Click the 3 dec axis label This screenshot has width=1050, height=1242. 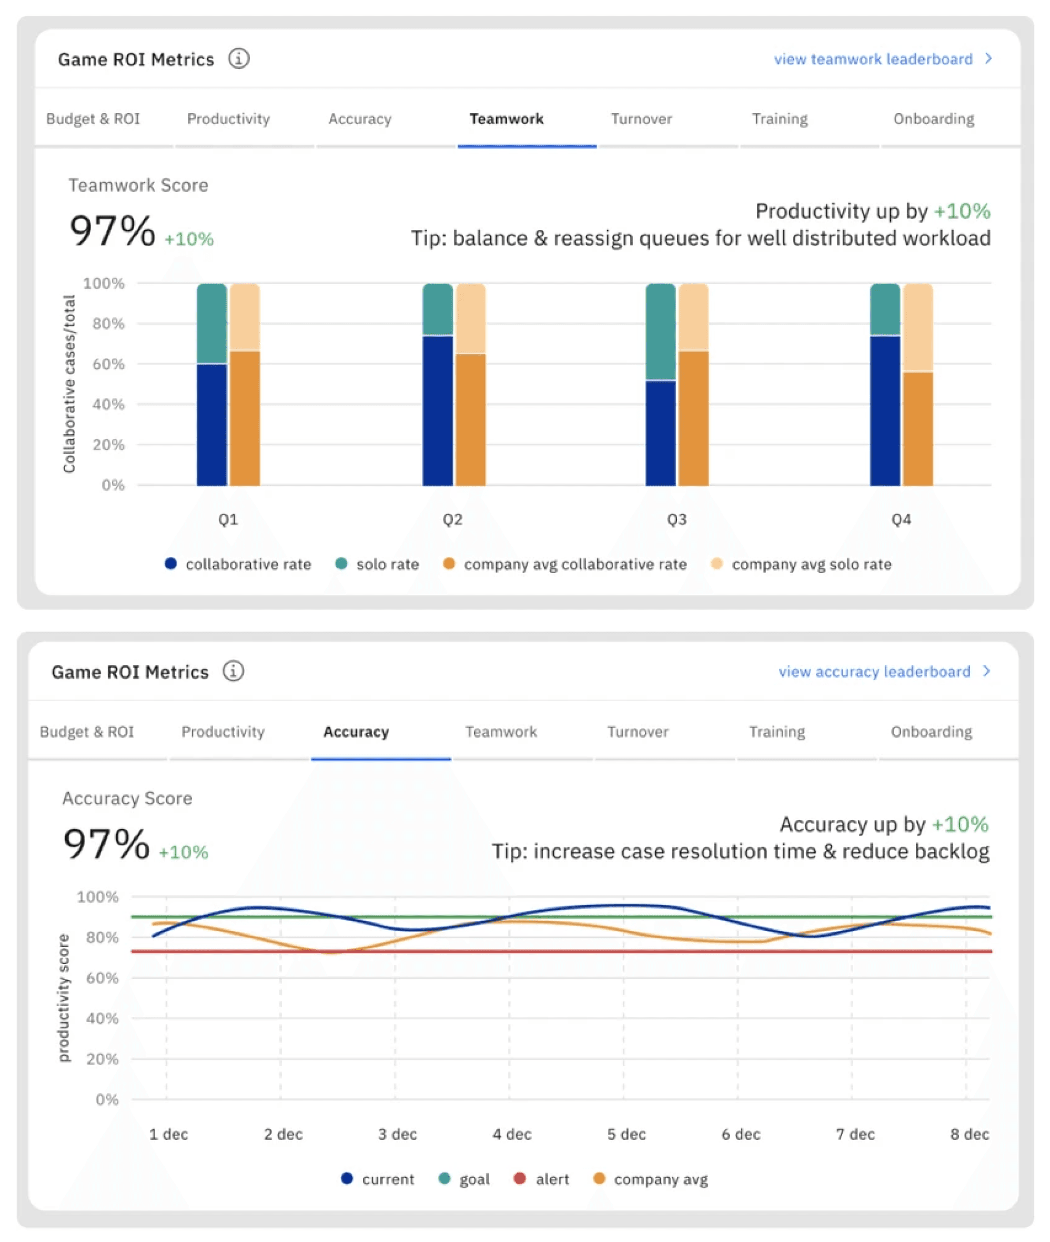coord(398,1134)
